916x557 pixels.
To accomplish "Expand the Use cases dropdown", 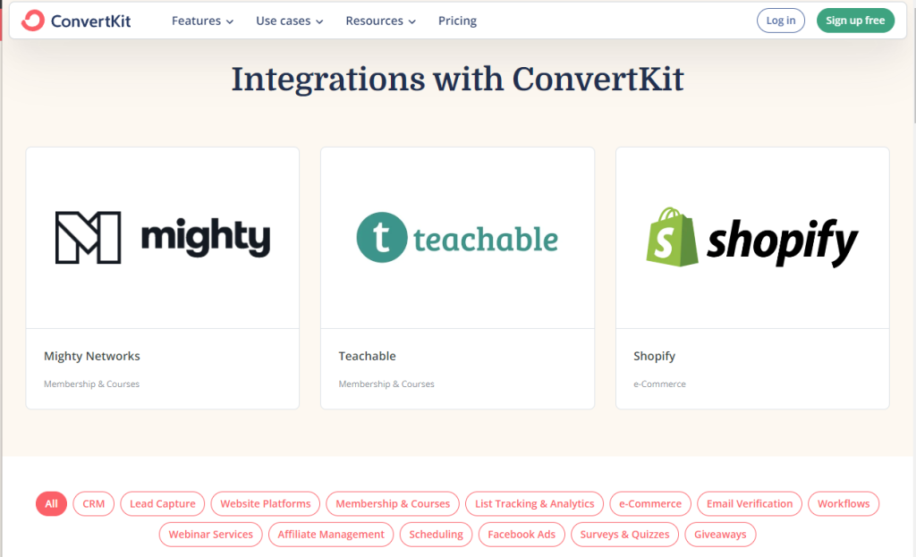I will (289, 21).
